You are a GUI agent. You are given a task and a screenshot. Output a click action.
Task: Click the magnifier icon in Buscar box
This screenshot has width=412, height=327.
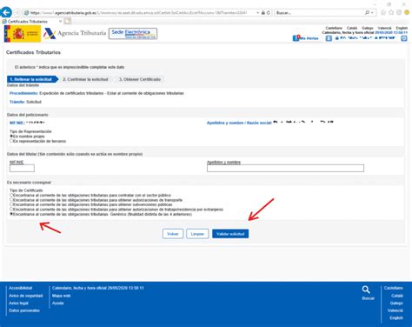[367, 12]
